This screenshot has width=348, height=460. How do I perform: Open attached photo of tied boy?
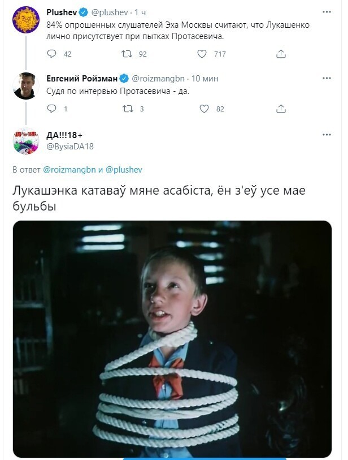pyautogui.click(x=172, y=339)
